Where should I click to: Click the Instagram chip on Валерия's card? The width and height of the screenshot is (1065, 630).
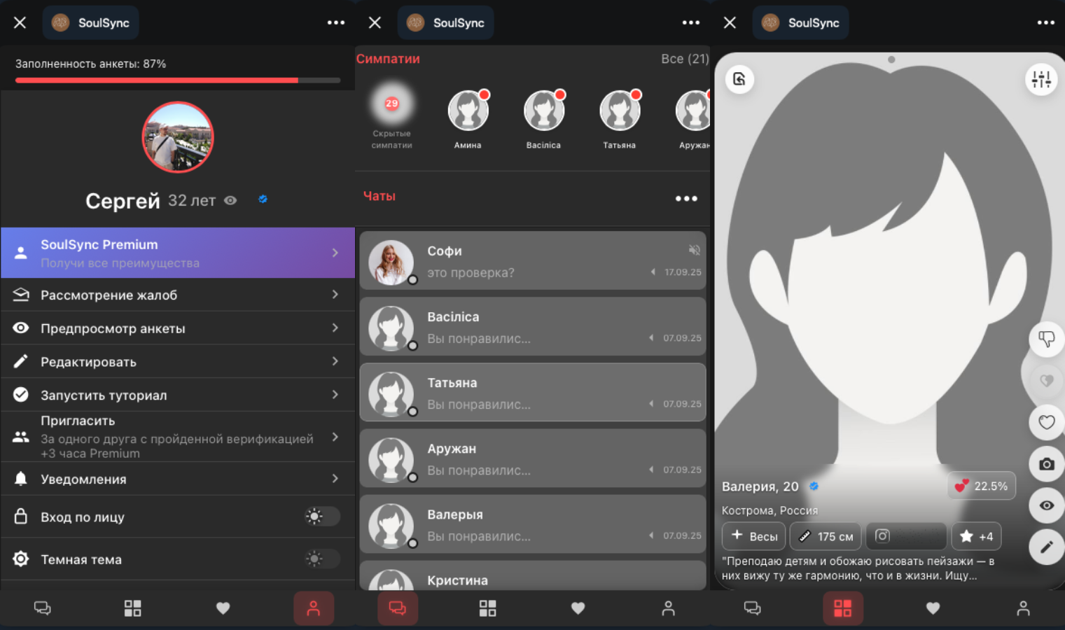coord(907,536)
